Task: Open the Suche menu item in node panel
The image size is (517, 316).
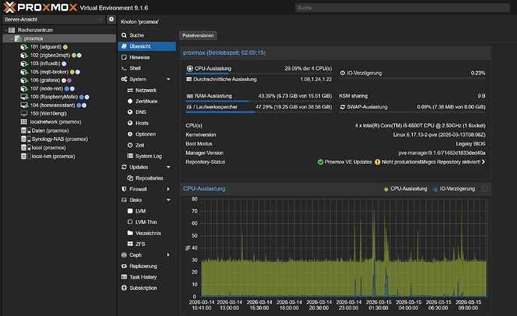Action: (147, 35)
